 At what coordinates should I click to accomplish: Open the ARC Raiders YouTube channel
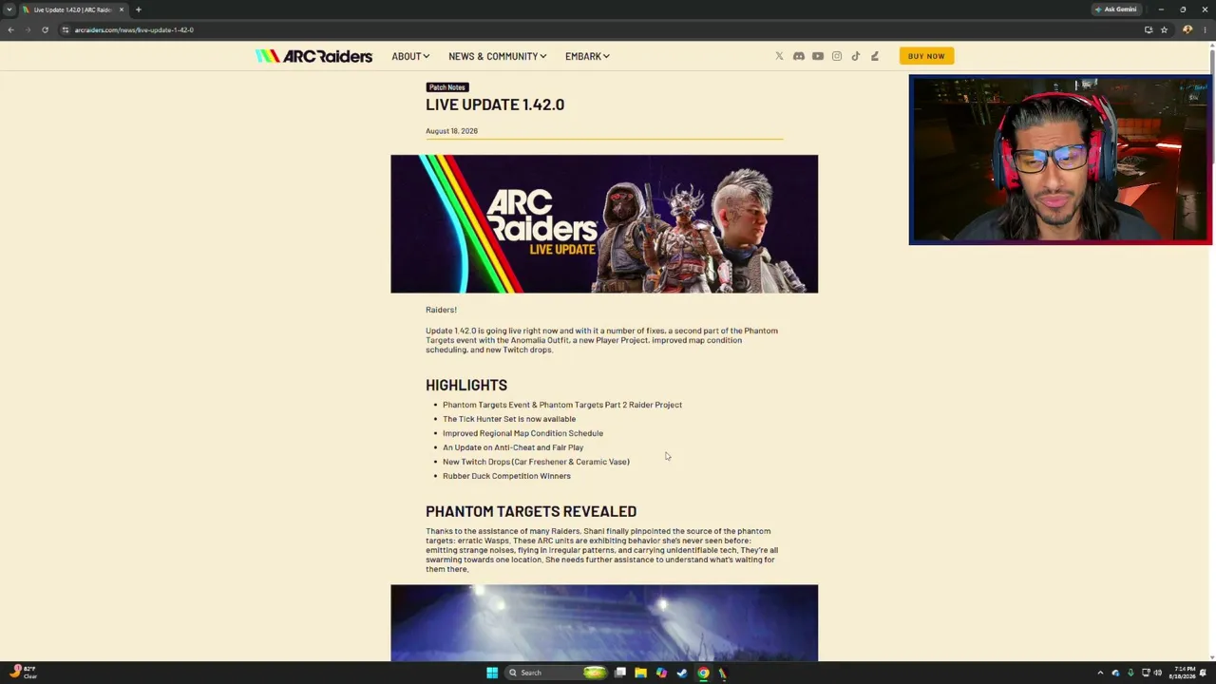817,56
